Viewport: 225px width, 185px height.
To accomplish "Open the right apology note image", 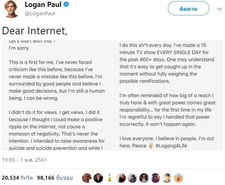I will click(168, 96).
